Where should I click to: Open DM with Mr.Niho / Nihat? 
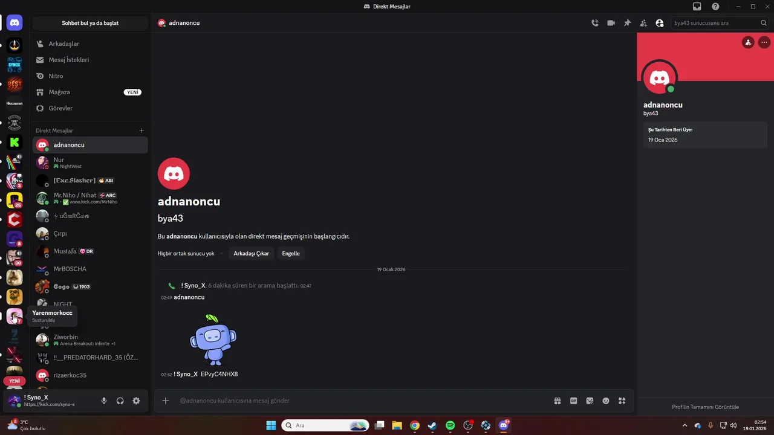[x=90, y=198]
